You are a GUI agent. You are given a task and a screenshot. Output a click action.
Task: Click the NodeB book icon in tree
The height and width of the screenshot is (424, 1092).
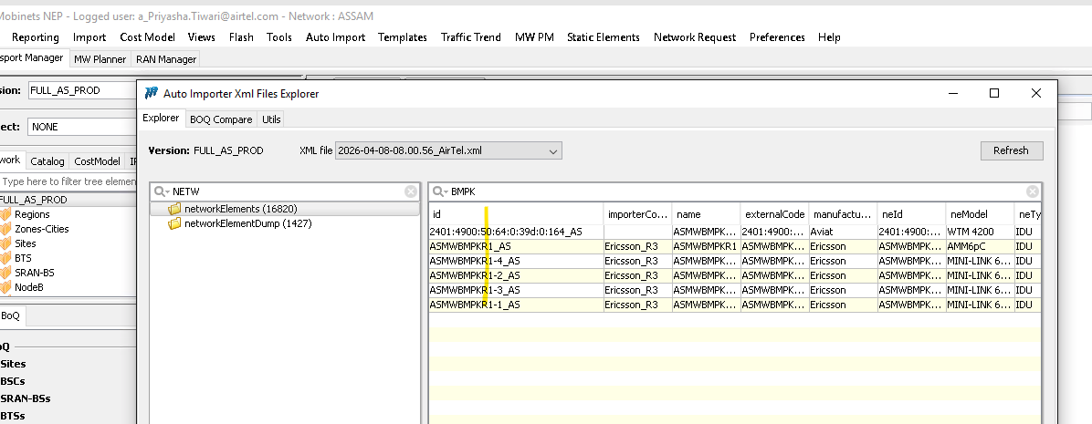pyautogui.click(x=5, y=287)
